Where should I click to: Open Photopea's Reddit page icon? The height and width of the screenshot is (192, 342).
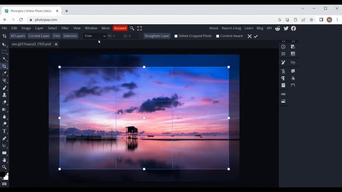pyautogui.click(x=277, y=28)
